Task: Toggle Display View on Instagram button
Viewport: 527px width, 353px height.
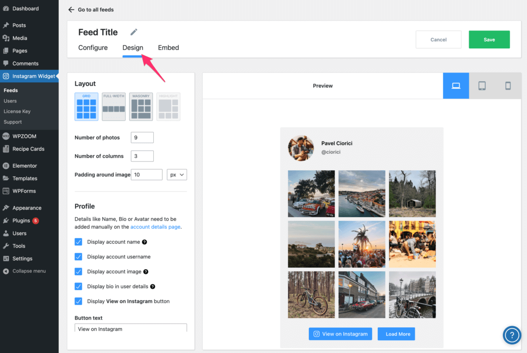Action: (x=78, y=301)
